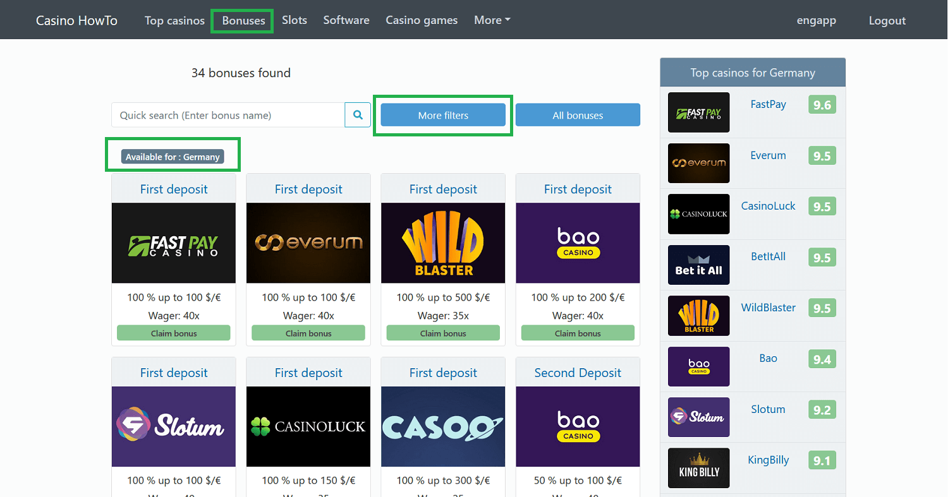The width and height of the screenshot is (948, 497).
Task: Open WildBlaster link in Top casinos list
Action: (x=768, y=308)
